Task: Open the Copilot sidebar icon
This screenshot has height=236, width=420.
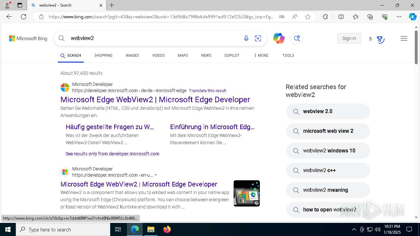Action: pos(412,17)
